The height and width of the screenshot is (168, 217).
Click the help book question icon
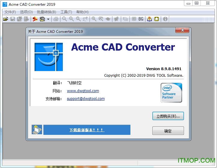(x=149, y=19)
